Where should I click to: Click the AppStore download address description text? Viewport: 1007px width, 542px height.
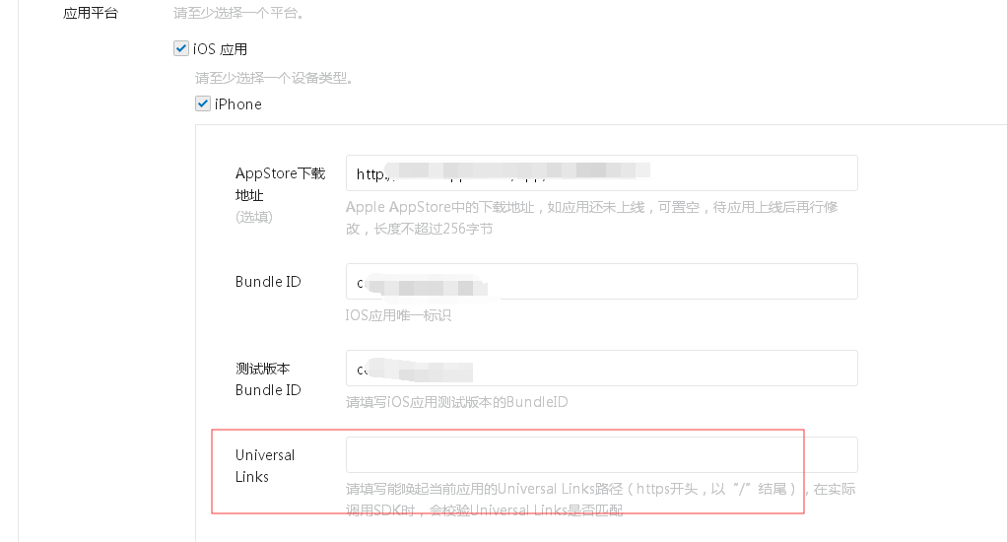(x=591, y=218)
